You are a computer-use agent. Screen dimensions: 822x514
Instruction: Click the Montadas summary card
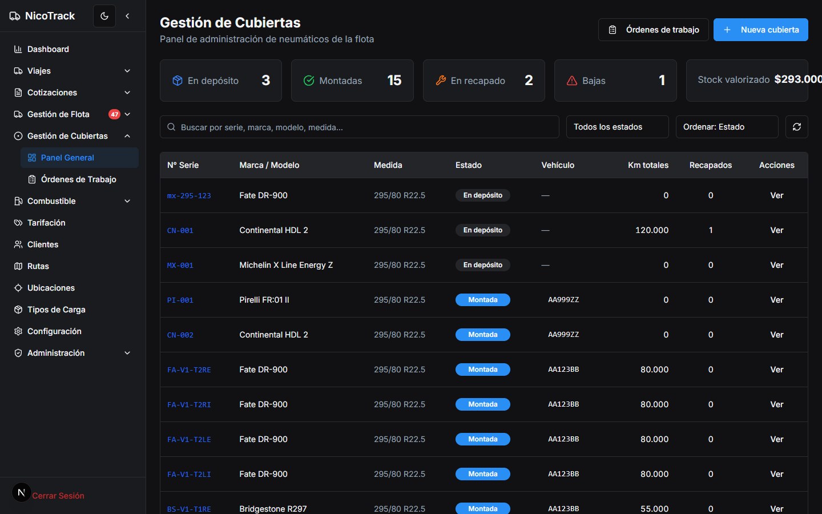pos(352,81)
